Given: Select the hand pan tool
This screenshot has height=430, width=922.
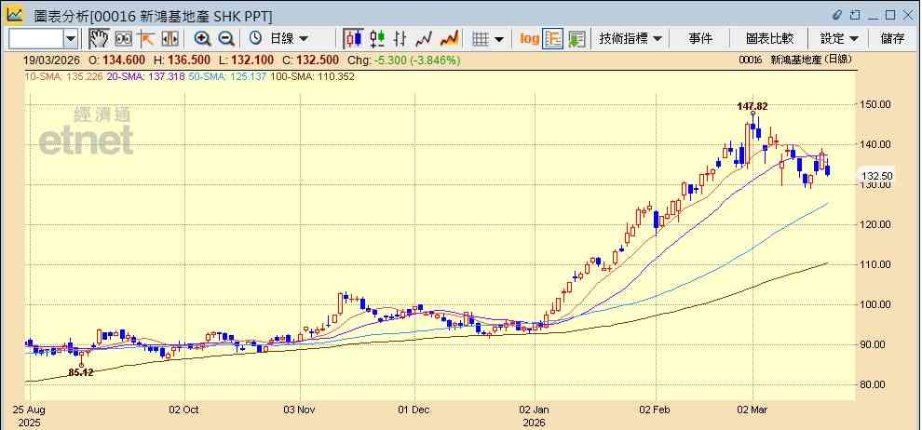Looking at the screenshot, I should click(99, 39).
